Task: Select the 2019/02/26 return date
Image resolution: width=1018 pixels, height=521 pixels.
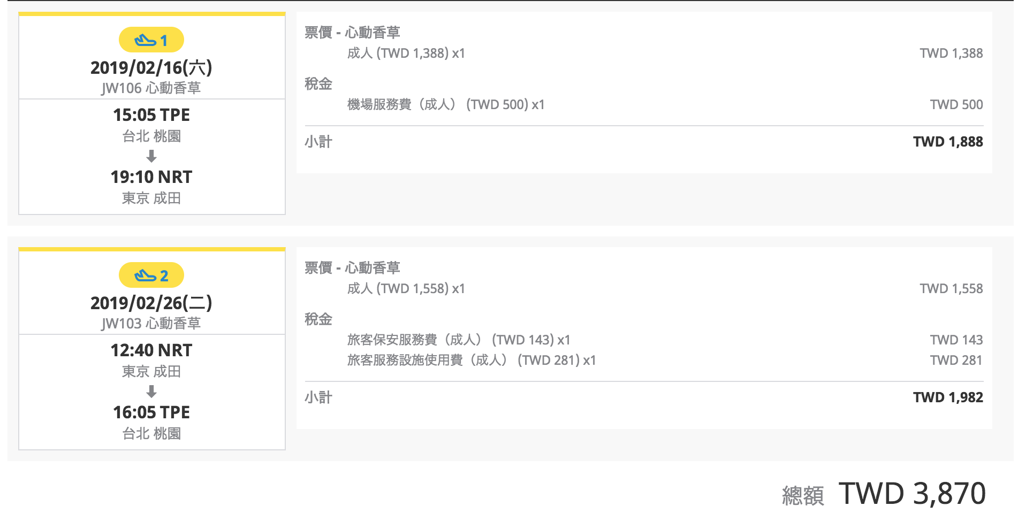Action: (x=151, y=303)
